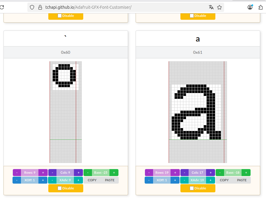Paste into the 'a' glyph

242,180
